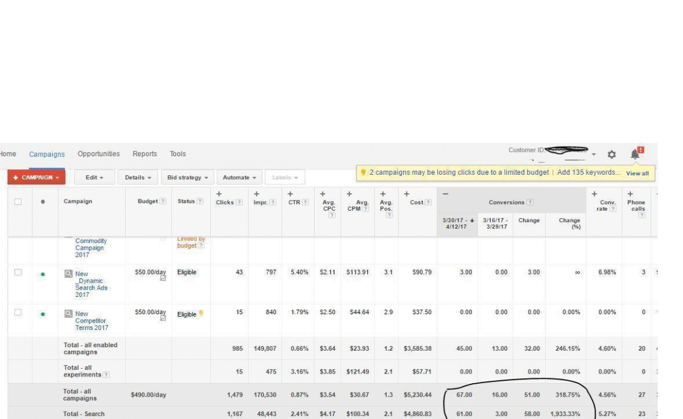Screen dimensions: 683x419
Task: Click View all in the yellow alert
Action: point(637,173)
